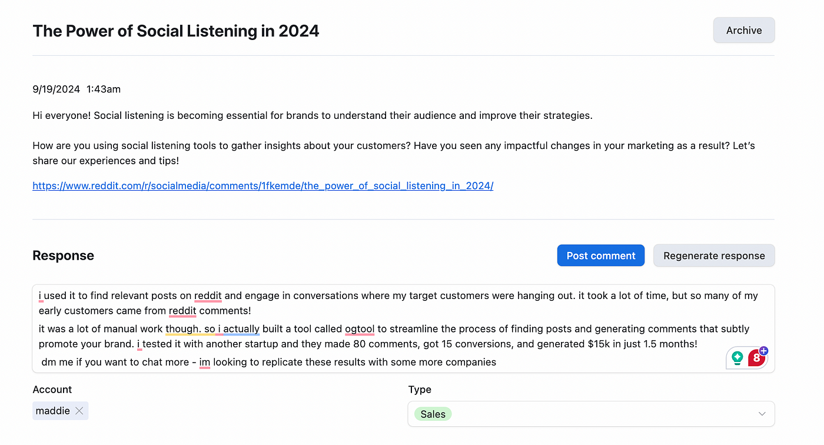Open the Reddit post link
The width and height of the screenshot is (824, 445).
pyautogui.click(x=263, y=186)
